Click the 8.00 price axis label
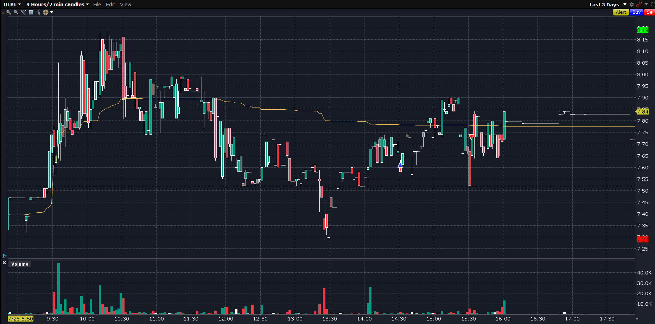Image resolution: width=655 pixels, height=324 pixels. coord(642,74)
